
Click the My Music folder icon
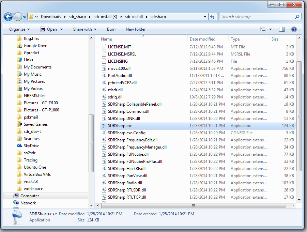coord(19,74)
